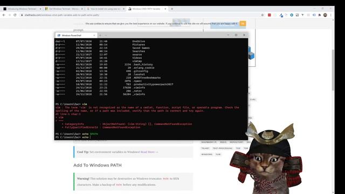The image size is (345, 194).
Task: Close the How to install vim browser tab
Action: (123, 9)
